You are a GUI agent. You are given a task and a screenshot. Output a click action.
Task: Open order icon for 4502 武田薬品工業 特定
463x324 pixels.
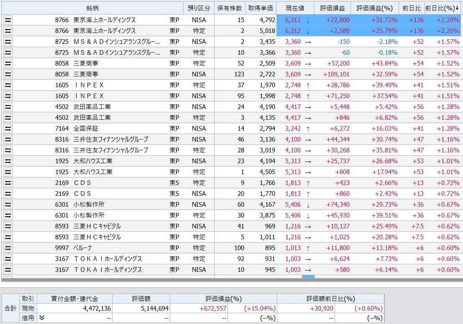8,118
